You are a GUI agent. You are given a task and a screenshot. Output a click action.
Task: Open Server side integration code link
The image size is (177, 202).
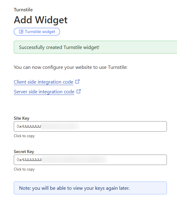click(44, 92)
